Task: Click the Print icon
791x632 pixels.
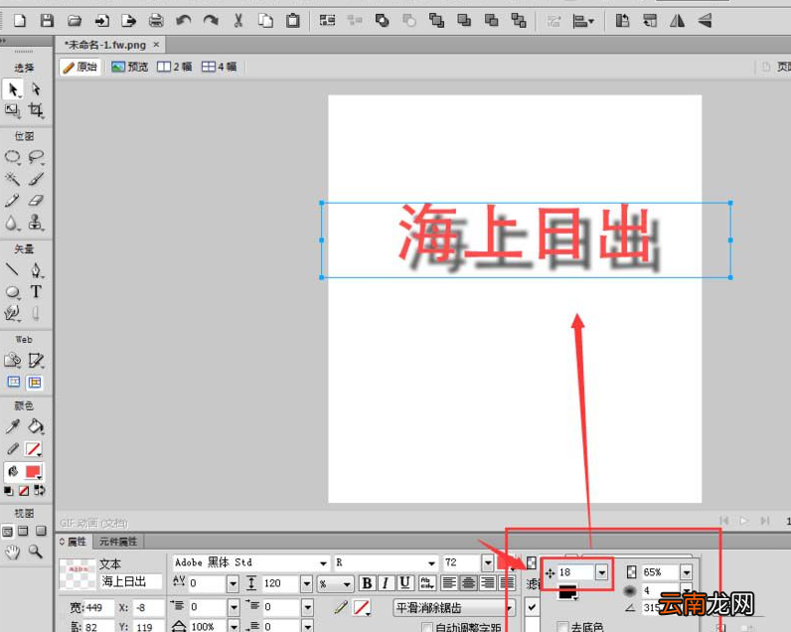Action: [156, 21]
